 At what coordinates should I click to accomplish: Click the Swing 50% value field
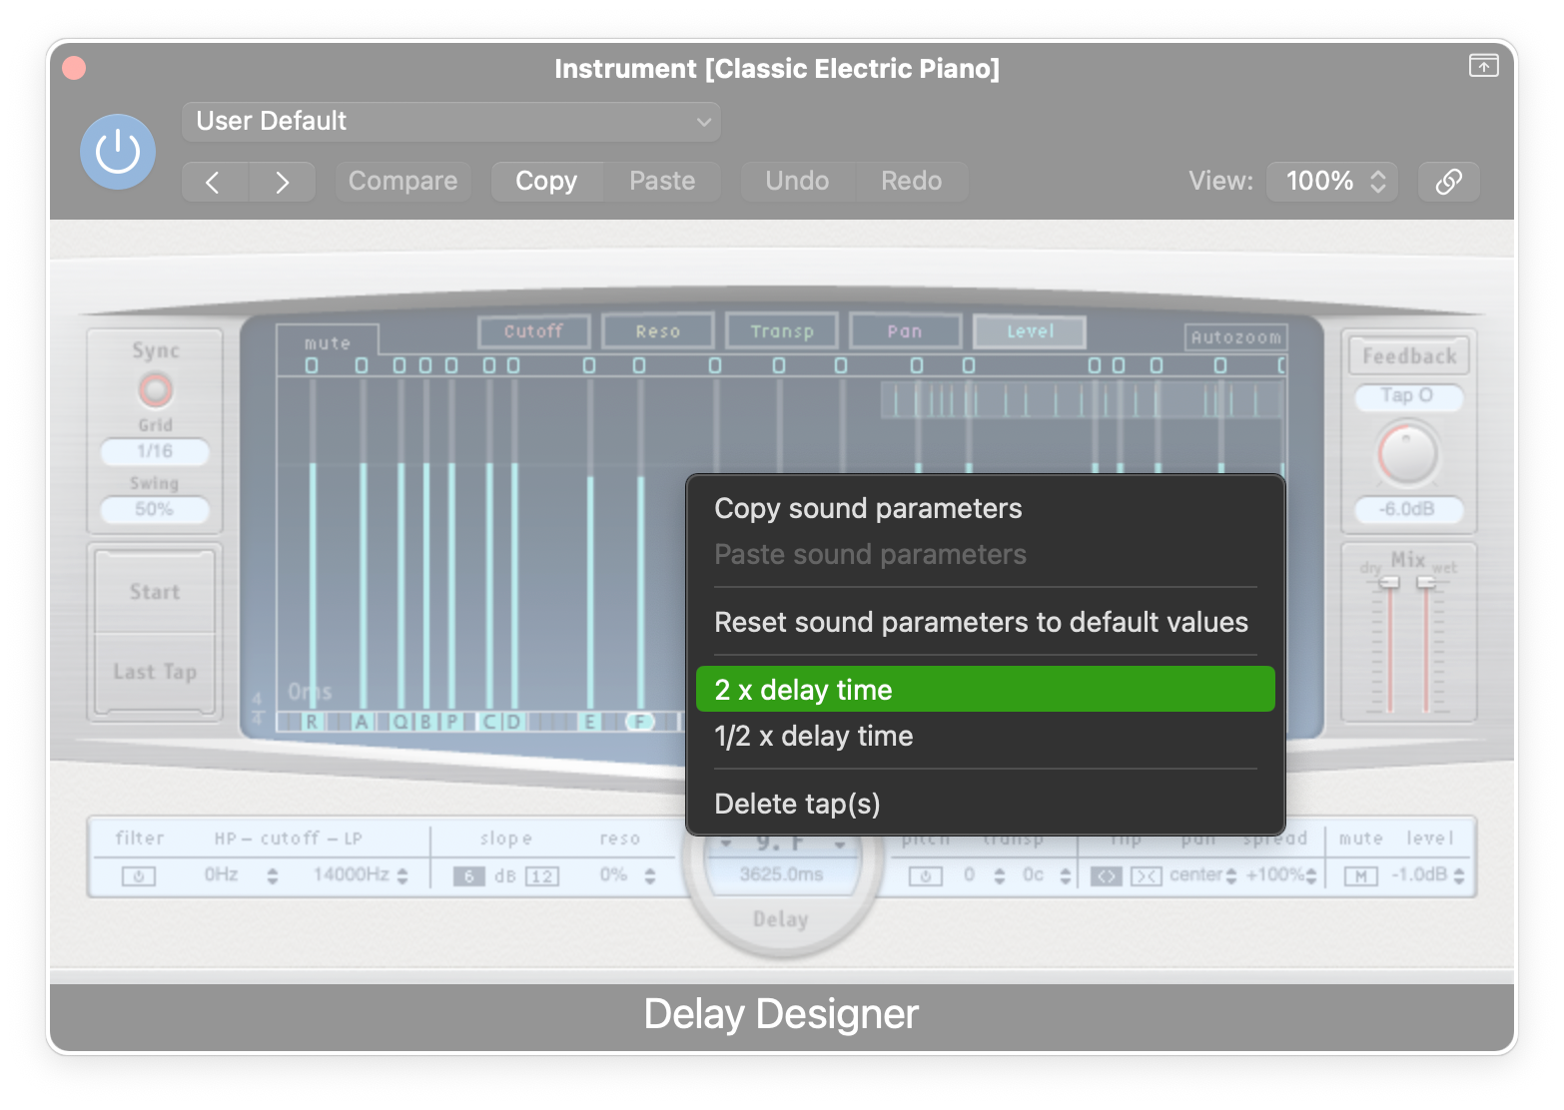coord(155,509)
